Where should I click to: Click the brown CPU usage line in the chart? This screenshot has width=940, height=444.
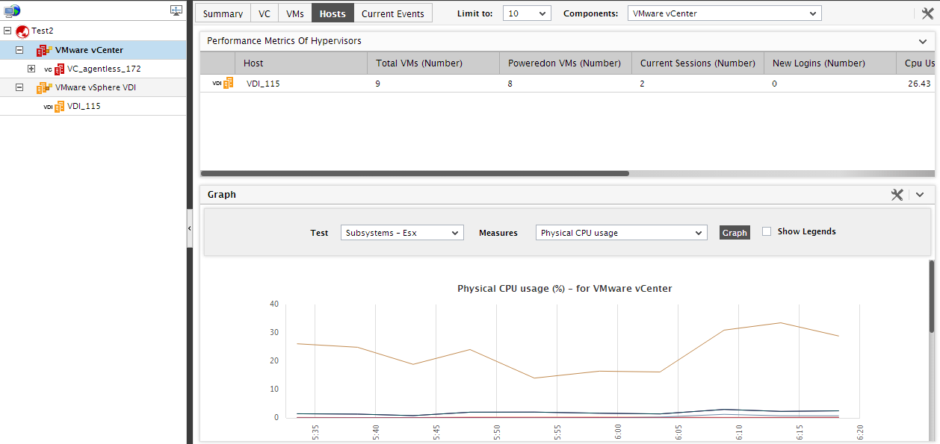pyautogui.click(x=566, y=375)
